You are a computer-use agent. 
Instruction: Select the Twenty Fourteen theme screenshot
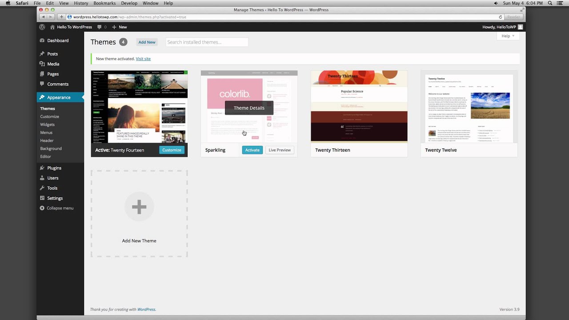point(139,107)
